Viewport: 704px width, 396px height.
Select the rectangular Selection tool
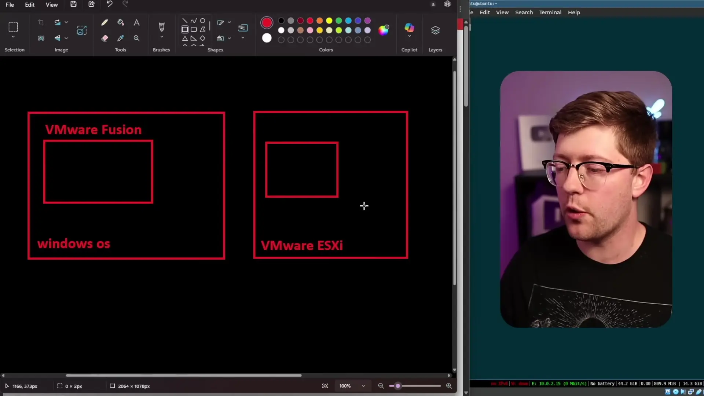pyautogui.click(x=13, y=27)
